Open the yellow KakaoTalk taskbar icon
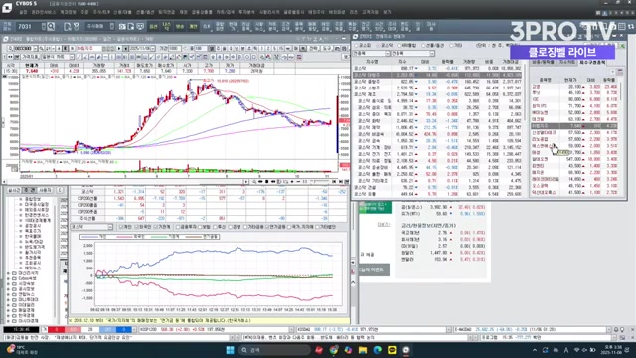 [392, 350]
